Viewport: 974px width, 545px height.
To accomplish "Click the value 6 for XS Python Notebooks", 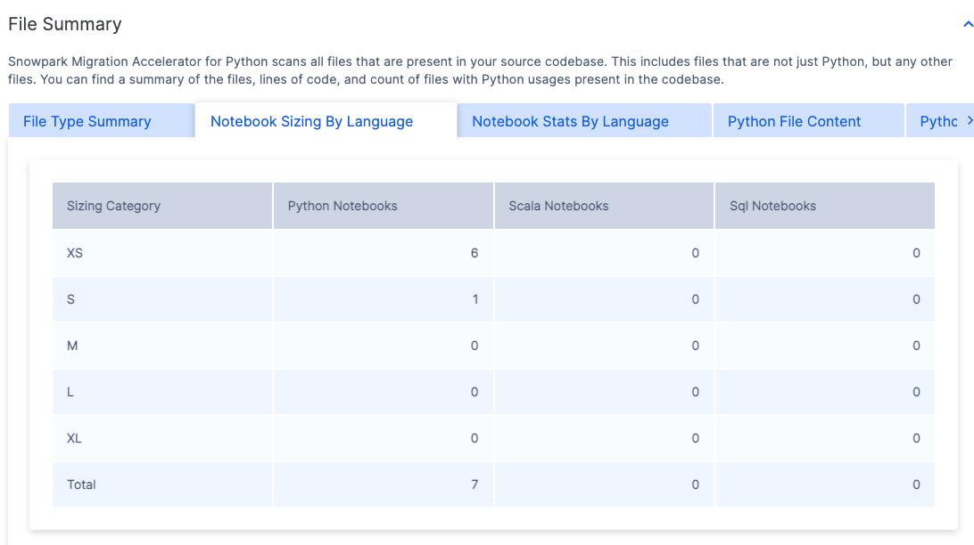I will 474,253.
